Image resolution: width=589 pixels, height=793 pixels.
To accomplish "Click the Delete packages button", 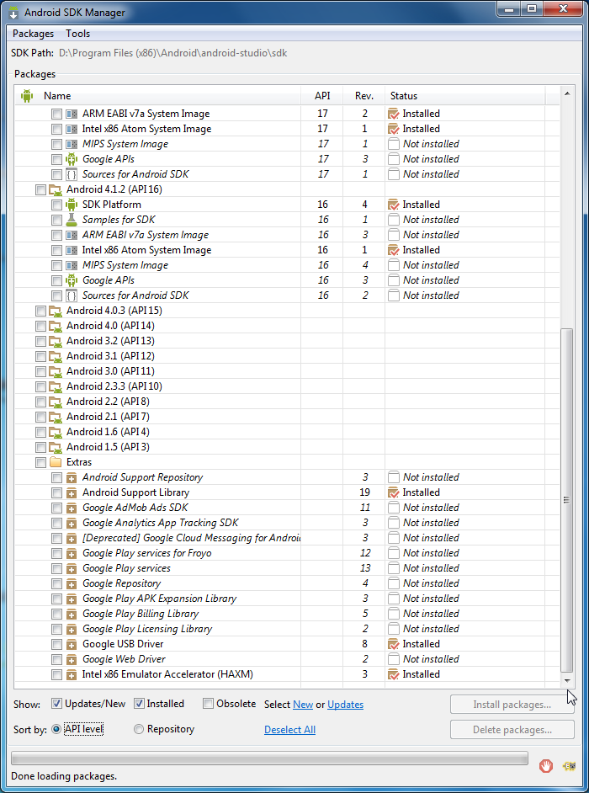I will [x=512, y=730].
